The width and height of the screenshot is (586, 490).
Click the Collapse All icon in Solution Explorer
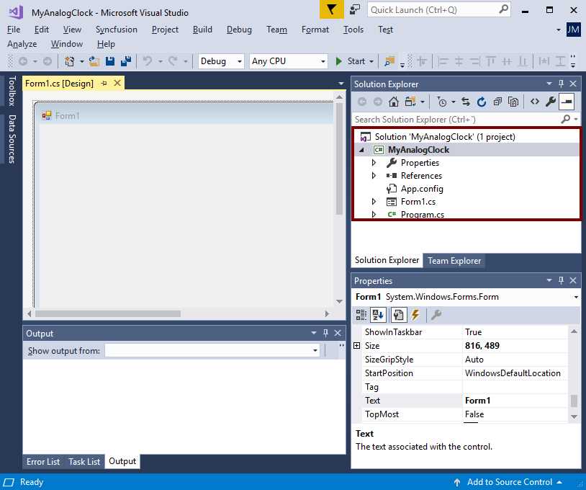tap(497, 102)
